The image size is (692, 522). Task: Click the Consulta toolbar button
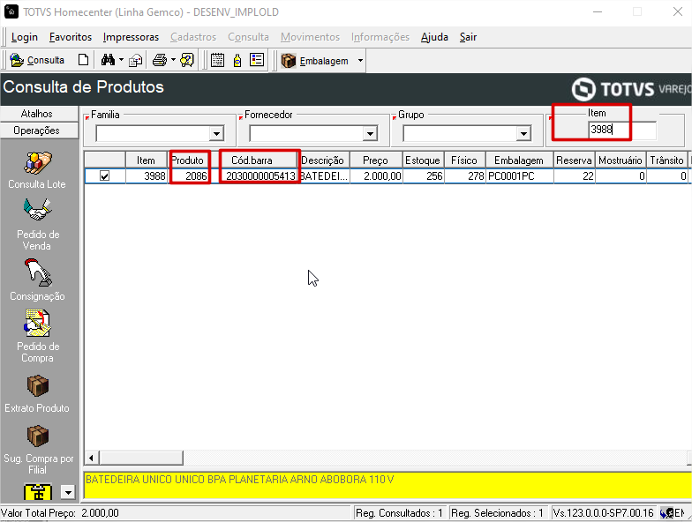coord(37,60)
